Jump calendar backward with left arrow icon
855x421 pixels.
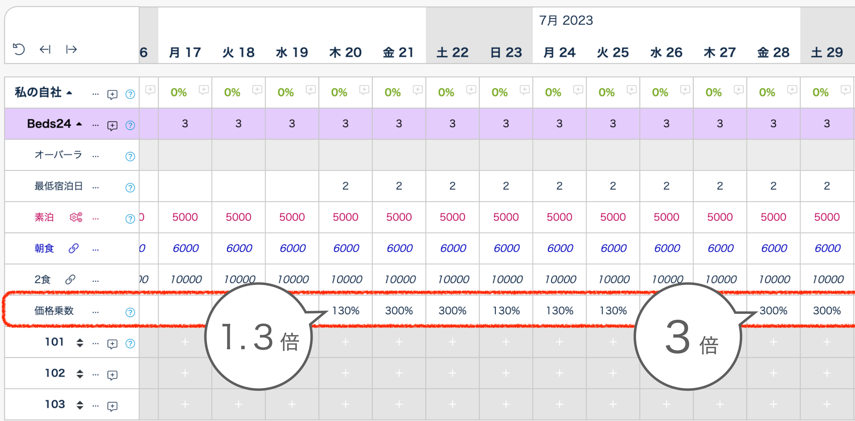pos(45,49)
